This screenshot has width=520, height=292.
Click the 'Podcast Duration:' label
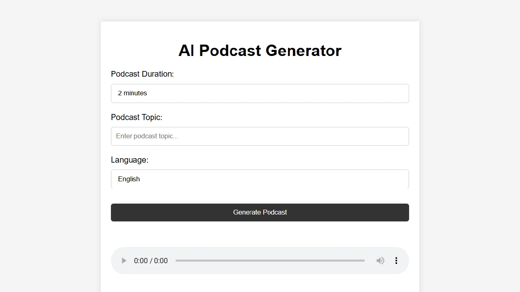pyautogui.click(x=142, y=74)
